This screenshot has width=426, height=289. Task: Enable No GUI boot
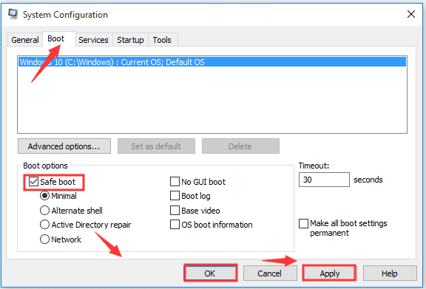[175, 181]
